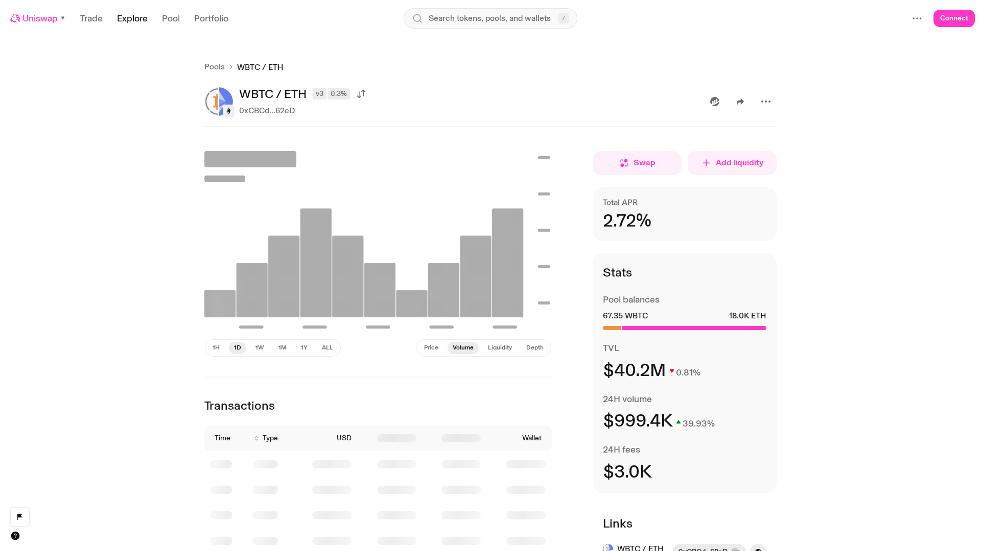The height and width of the screenshot is (551, 981).
Task: Focus the tokens, pools, and wallets search field
Action: pos(491,18)
